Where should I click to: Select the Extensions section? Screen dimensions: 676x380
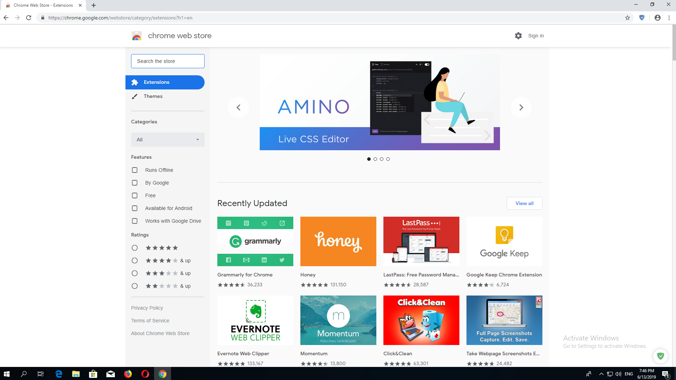(165, 82)
